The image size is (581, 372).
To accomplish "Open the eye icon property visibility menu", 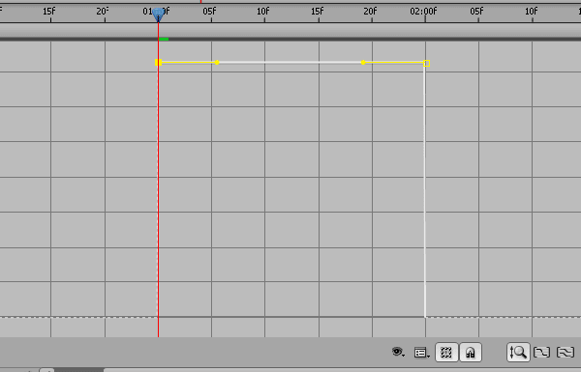I will 398,352.
